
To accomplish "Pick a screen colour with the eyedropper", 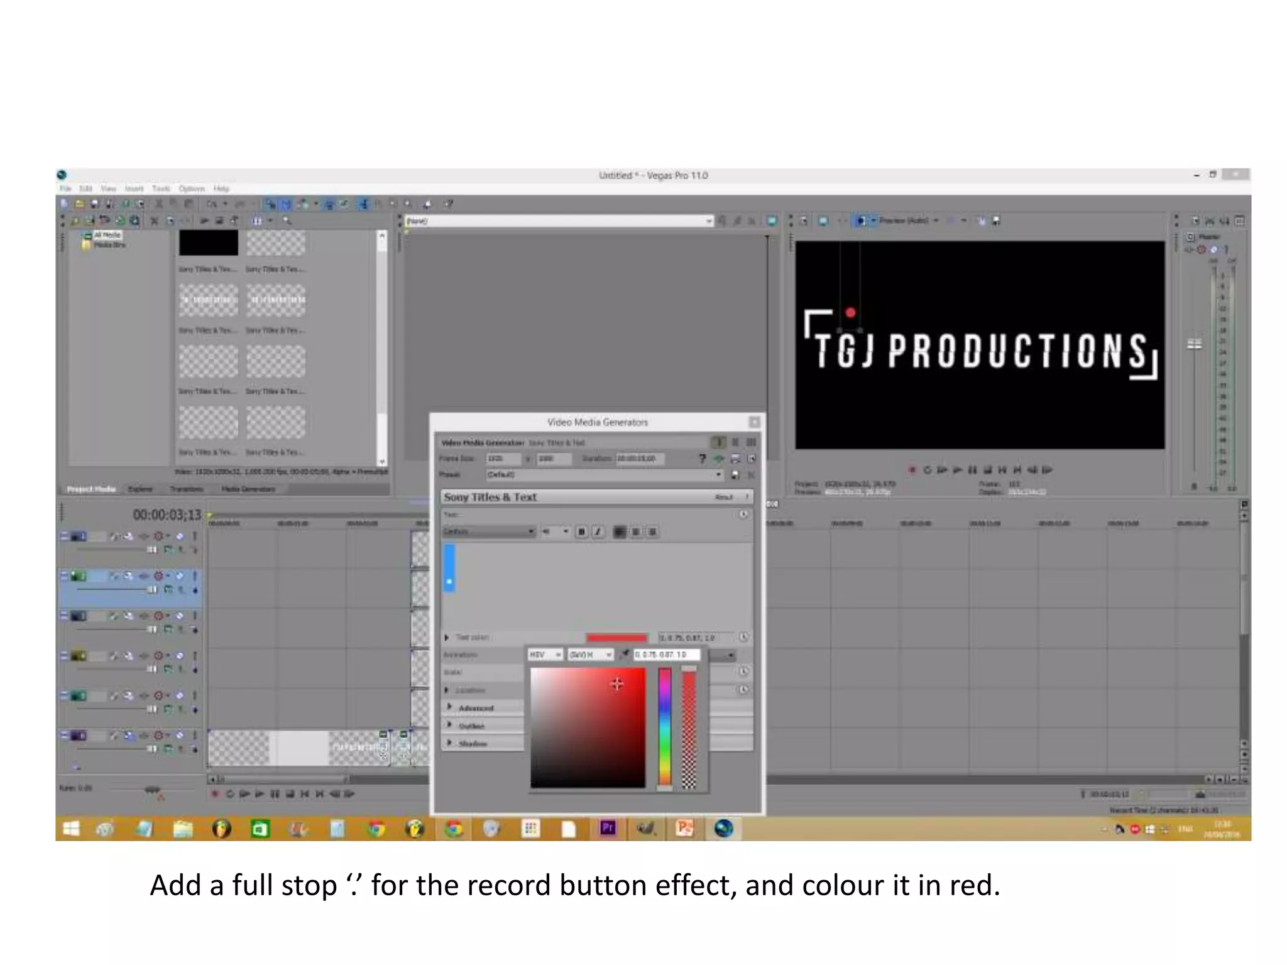I will (624, 655).
